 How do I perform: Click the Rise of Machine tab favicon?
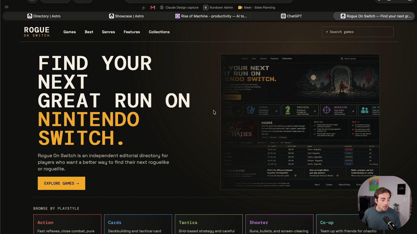pos(177,16)
